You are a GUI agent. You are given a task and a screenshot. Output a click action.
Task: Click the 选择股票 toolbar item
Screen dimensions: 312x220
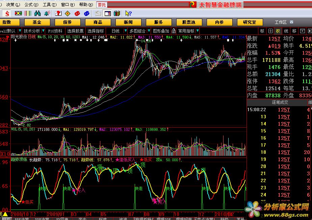(x=75, y=31)
